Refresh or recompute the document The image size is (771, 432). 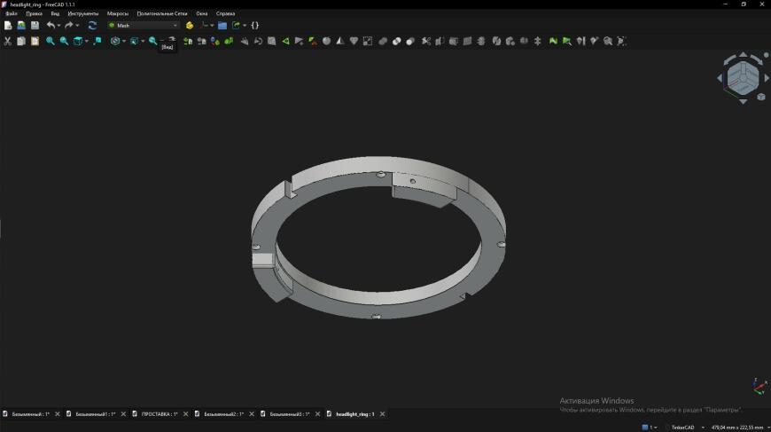(92, 25)
